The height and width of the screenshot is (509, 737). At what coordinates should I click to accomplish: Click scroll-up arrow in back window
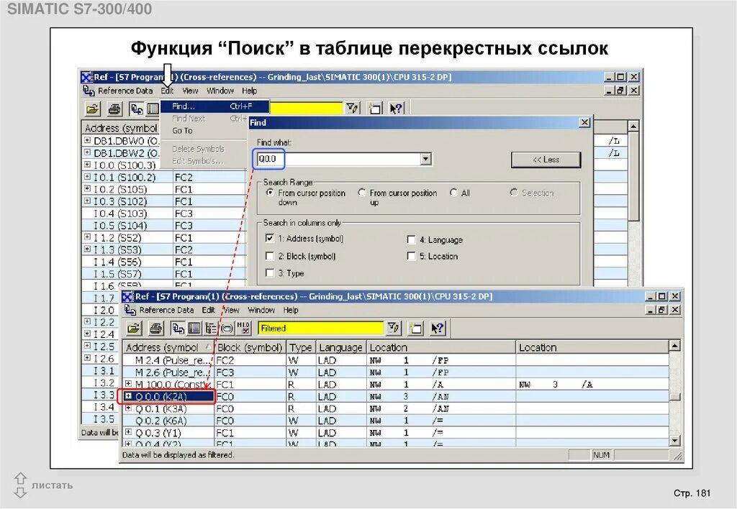coord(633,127)
